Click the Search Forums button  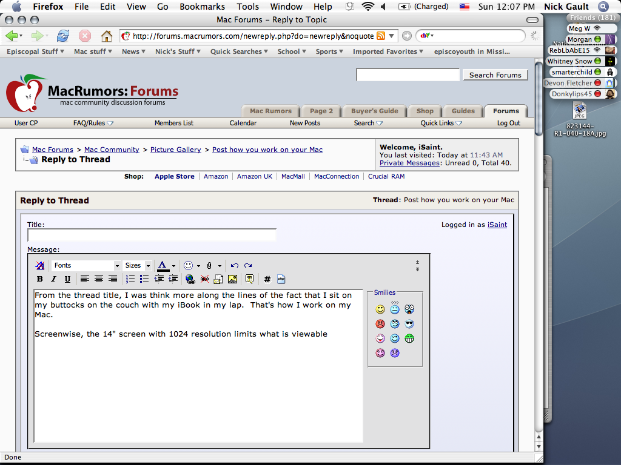[x=495, y=74]
